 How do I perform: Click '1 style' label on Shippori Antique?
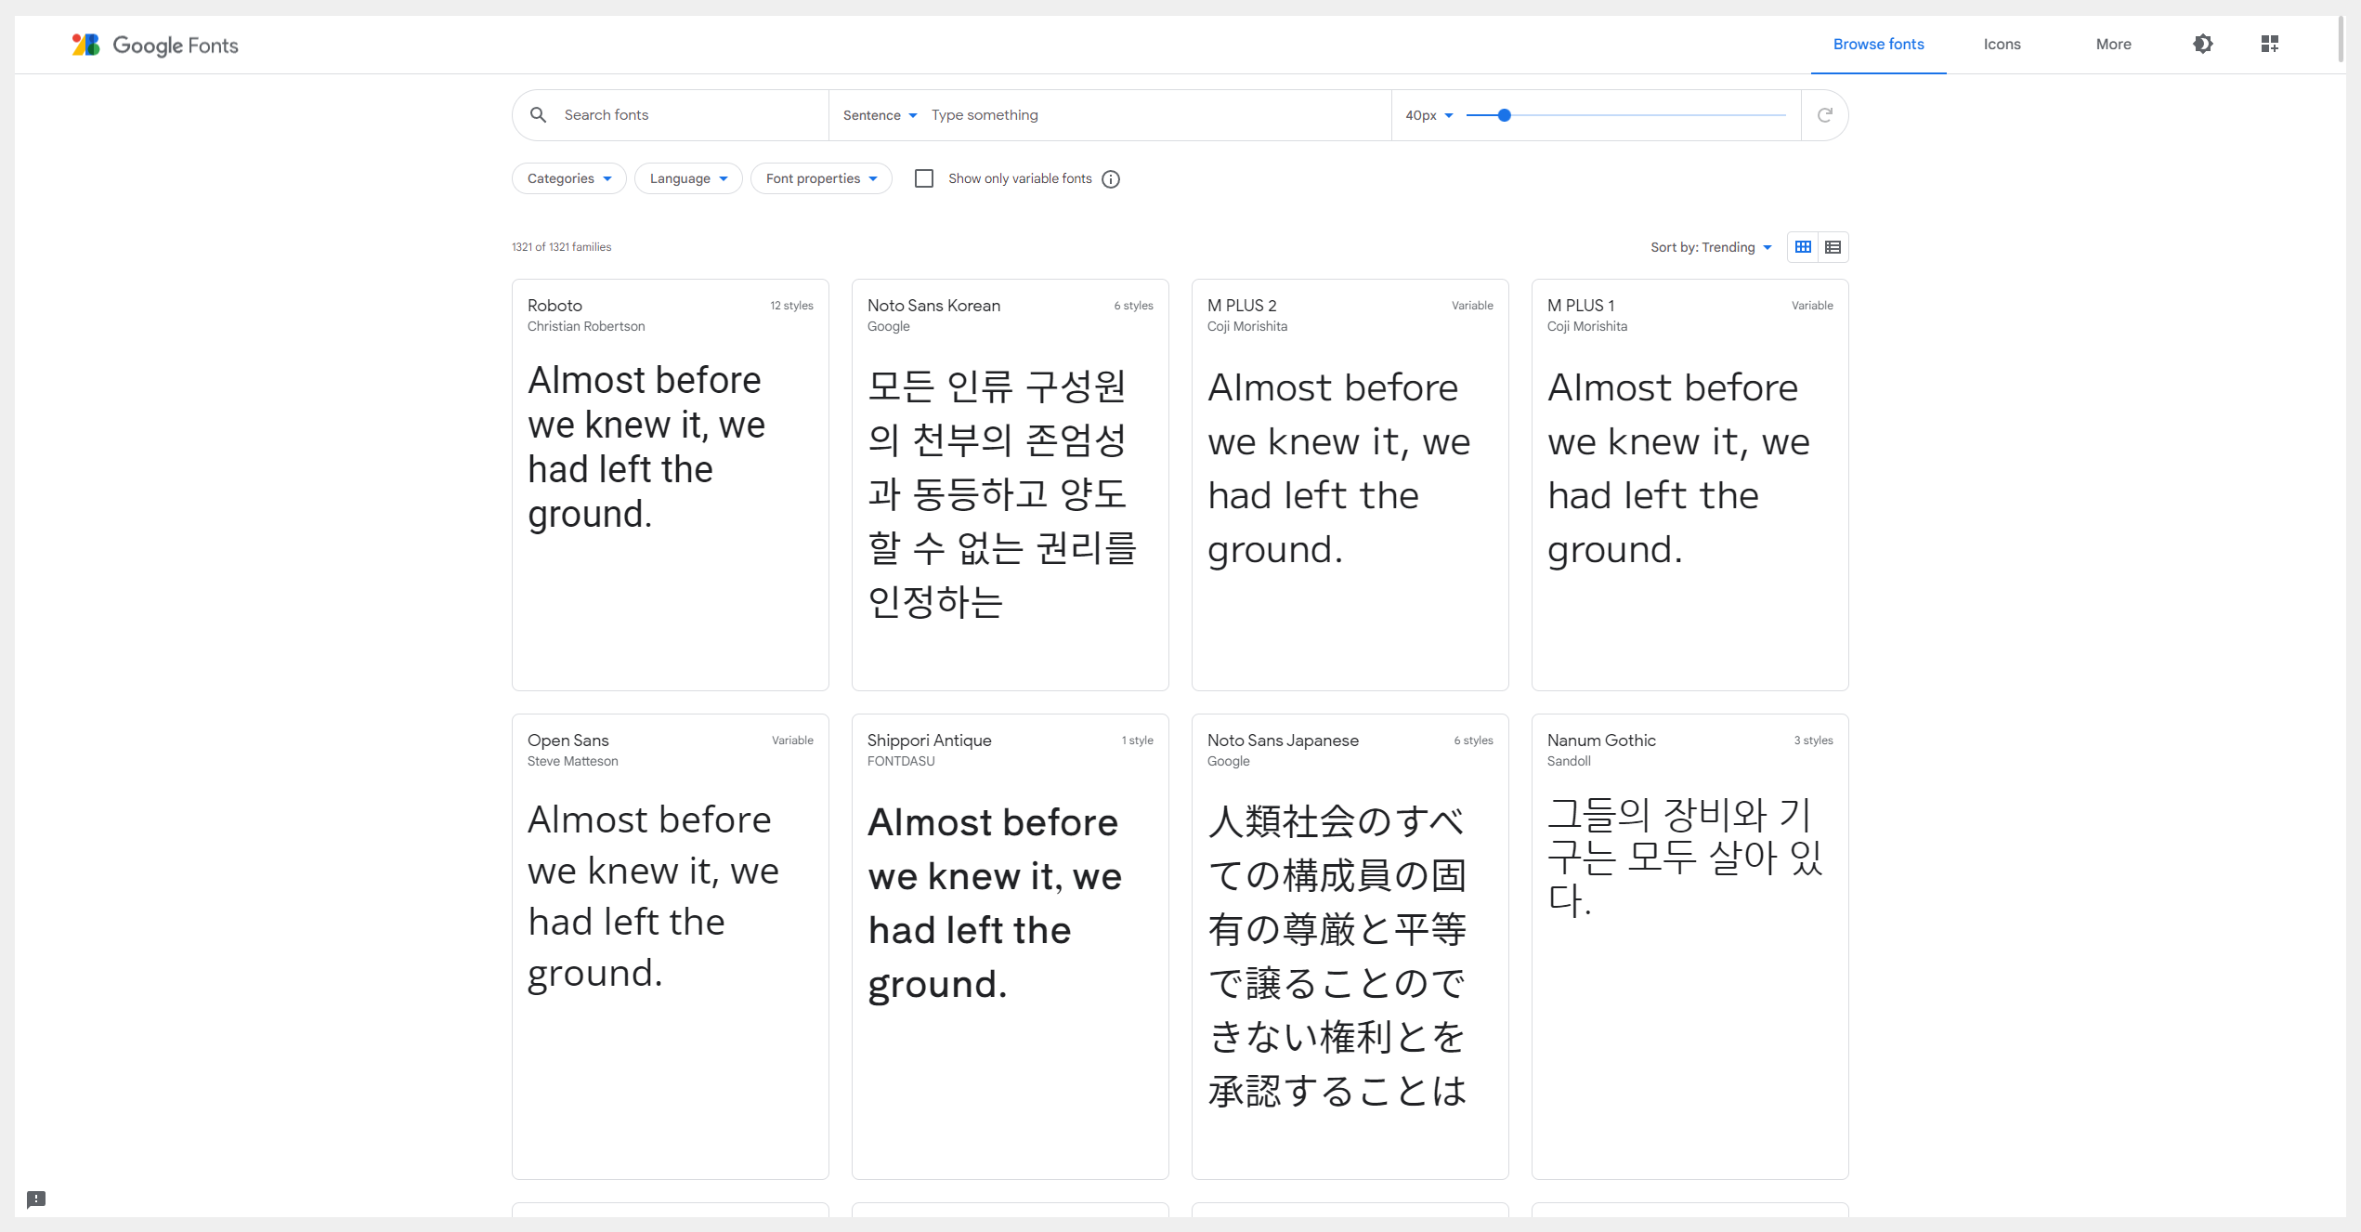click(1137, 741)
